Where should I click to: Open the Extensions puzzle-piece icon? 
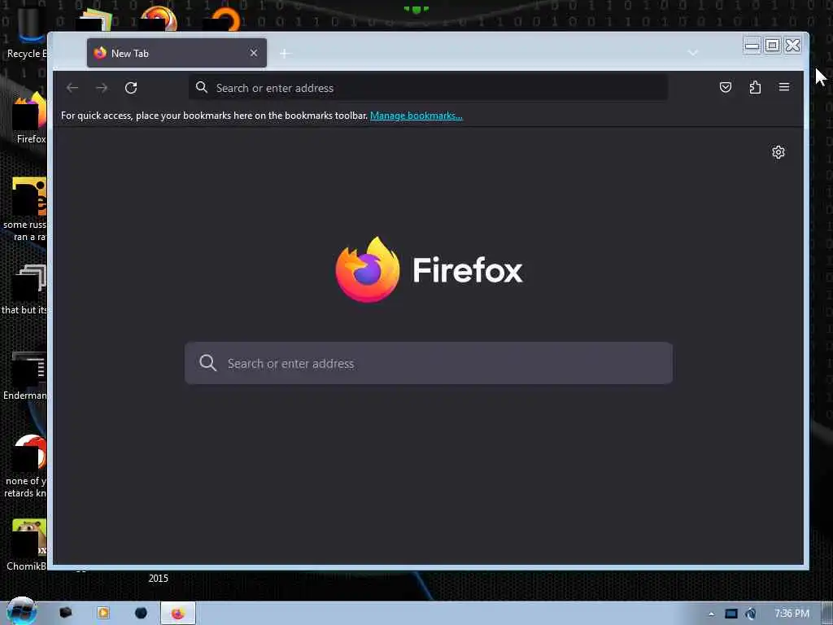755,87
